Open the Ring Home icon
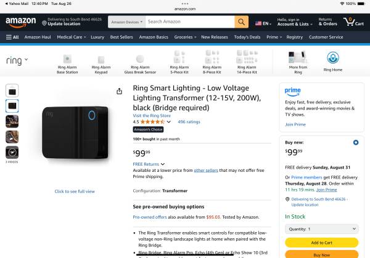 point(333,62)
